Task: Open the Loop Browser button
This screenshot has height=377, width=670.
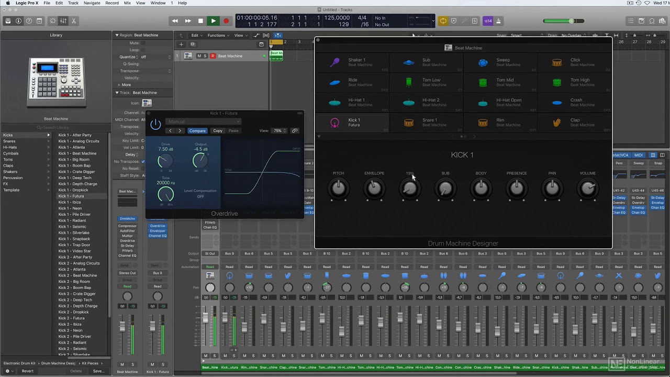Action: (652, 21)
